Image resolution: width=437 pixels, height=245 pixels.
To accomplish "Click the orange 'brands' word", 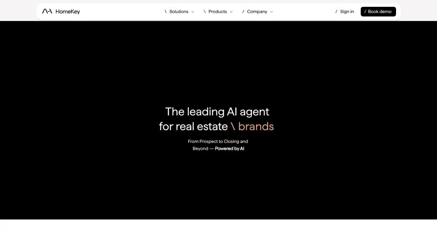I will coord(256,127).
